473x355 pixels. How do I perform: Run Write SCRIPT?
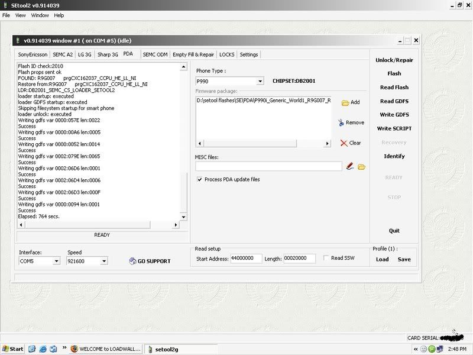click(x=394, y=128)
